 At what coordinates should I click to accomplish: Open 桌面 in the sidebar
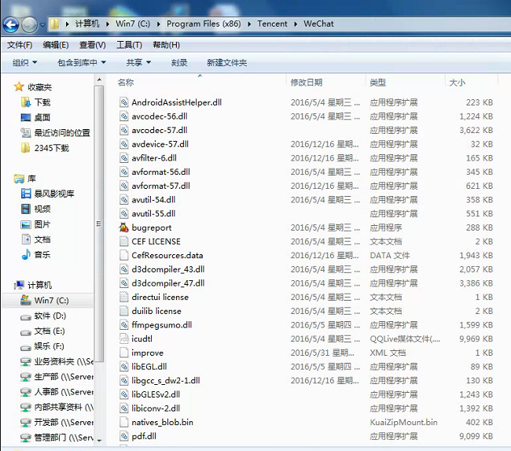coord(42,117)
